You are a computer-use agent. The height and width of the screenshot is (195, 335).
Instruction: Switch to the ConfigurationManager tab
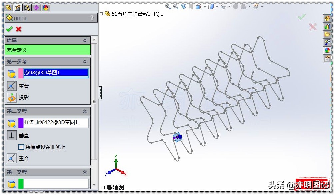click(27, 7)
